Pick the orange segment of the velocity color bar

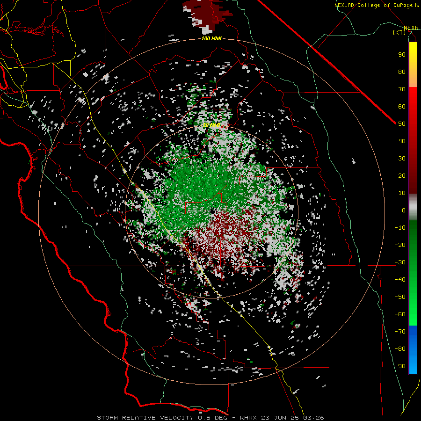click(x=413, y=80)
